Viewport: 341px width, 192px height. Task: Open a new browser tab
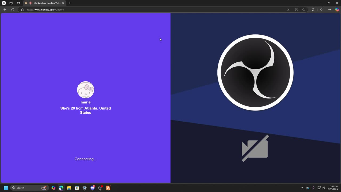70,3
